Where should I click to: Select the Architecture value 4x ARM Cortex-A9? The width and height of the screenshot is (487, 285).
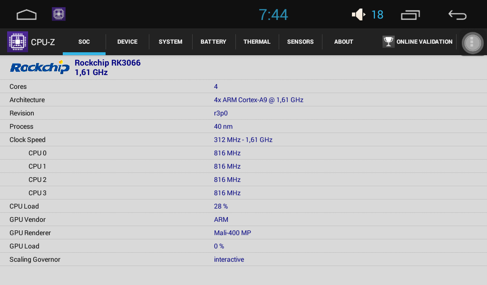point(258,100)
